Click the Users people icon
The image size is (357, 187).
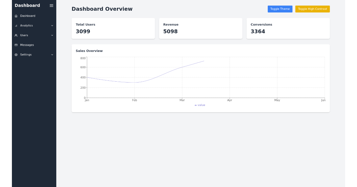tap(16, 35)
